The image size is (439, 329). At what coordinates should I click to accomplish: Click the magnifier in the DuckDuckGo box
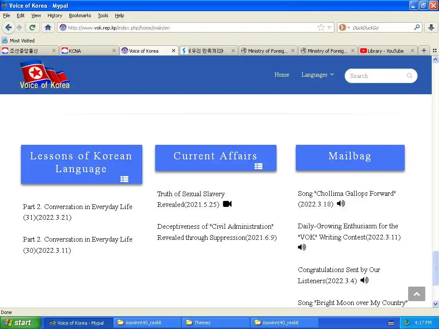coord(417,27)
